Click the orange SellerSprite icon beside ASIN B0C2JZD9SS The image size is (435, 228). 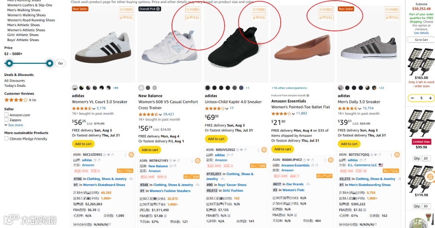pyautogui.click(x=131, y=154)
